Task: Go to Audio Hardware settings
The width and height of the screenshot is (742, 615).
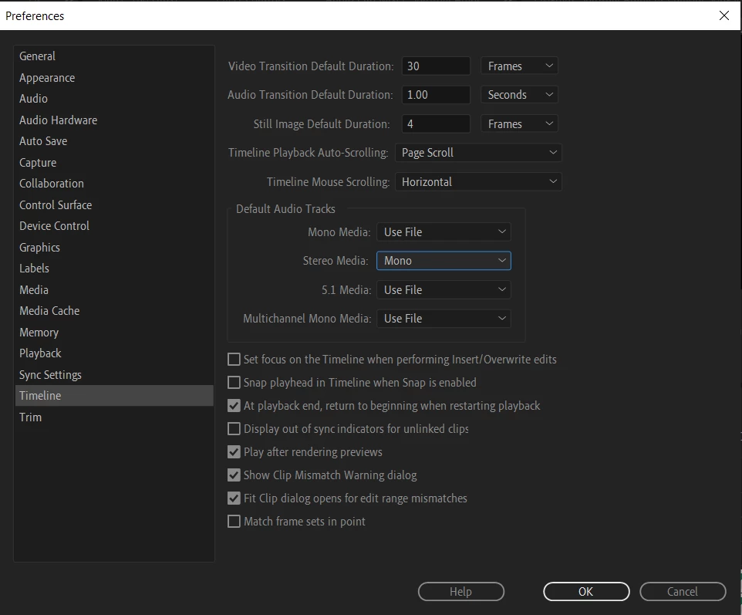Action: (x=113, y=120)
